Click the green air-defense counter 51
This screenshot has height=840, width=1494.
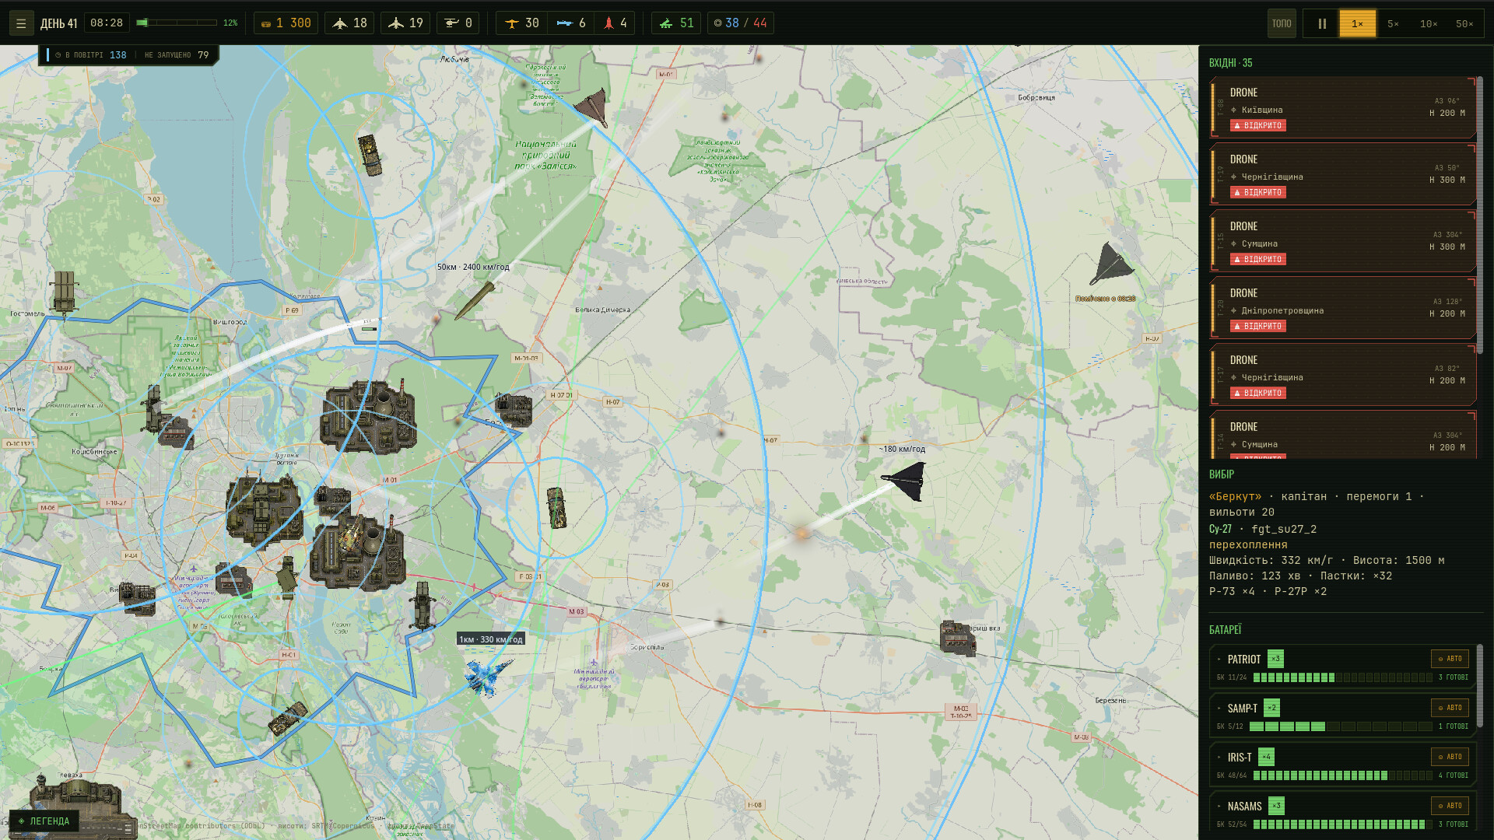tap(675, 23)
